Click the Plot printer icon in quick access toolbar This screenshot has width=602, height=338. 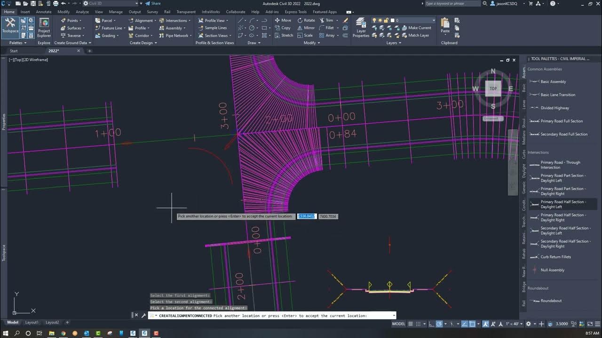[x=55, y=3]
